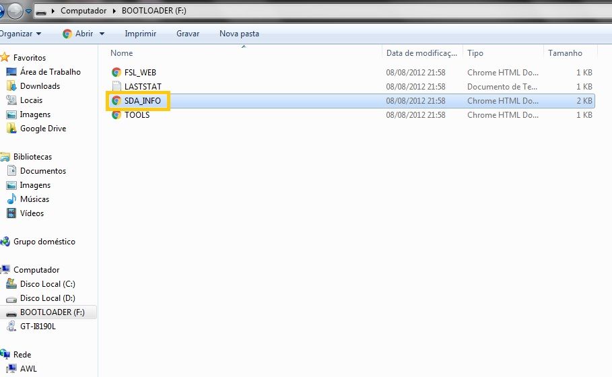Select the LASTSTAT file name

143,87
